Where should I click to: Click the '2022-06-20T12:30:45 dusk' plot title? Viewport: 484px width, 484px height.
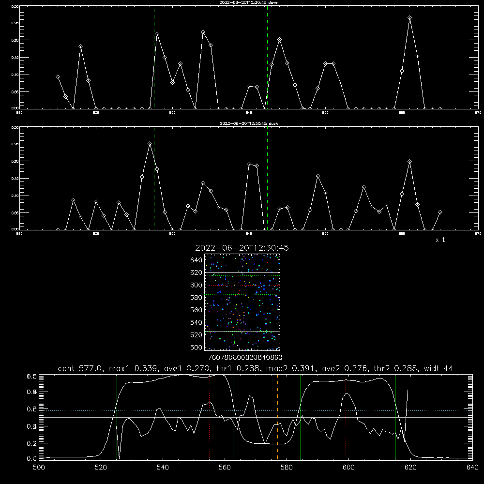249,123
